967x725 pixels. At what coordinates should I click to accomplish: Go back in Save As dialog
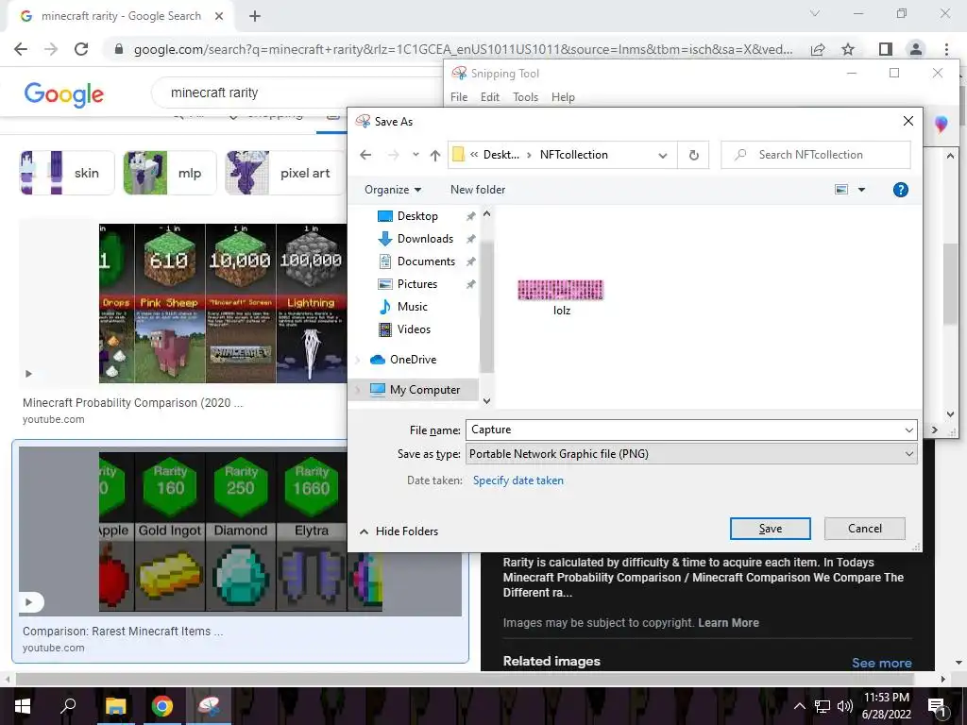pos(365,155)
